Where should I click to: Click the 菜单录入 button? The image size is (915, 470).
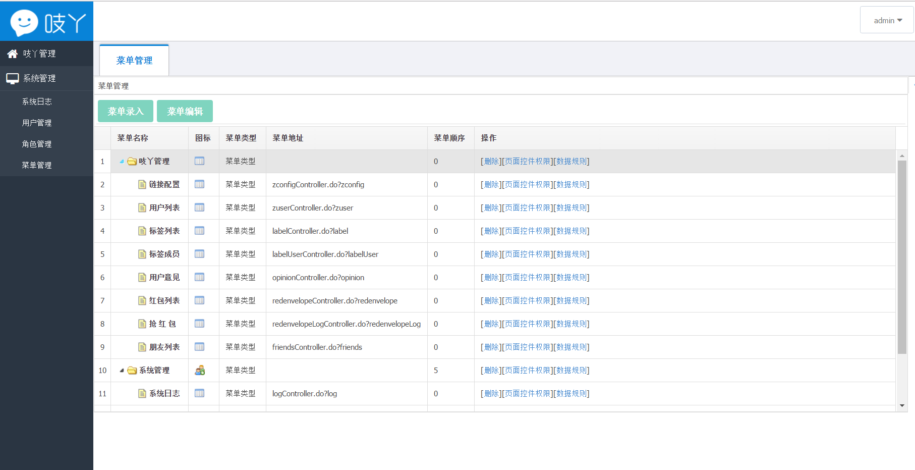(126, 111)
